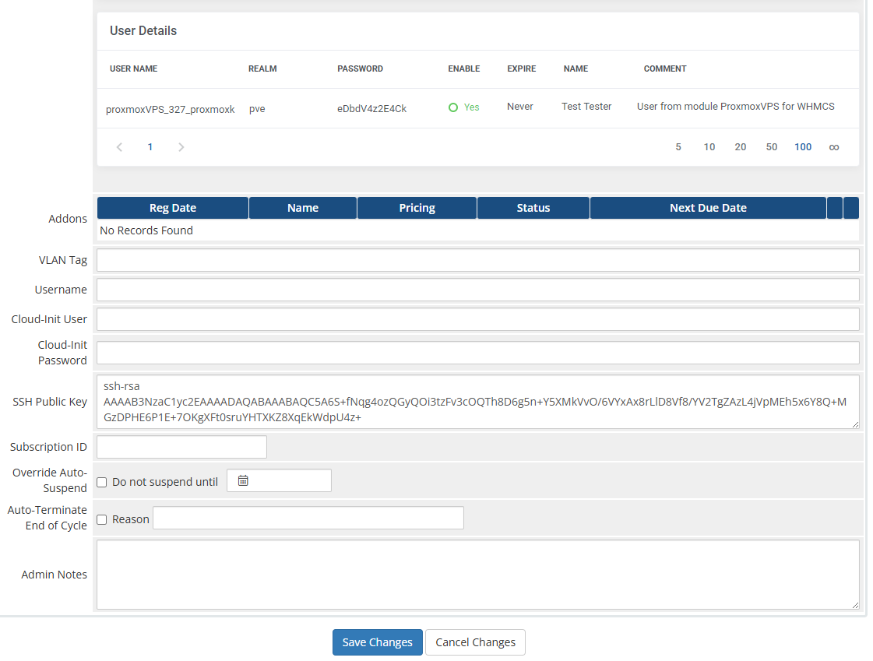This screenshot has height=661, width=873.
Task: Click the Addons Reg Date header
Action: point(173,208)
